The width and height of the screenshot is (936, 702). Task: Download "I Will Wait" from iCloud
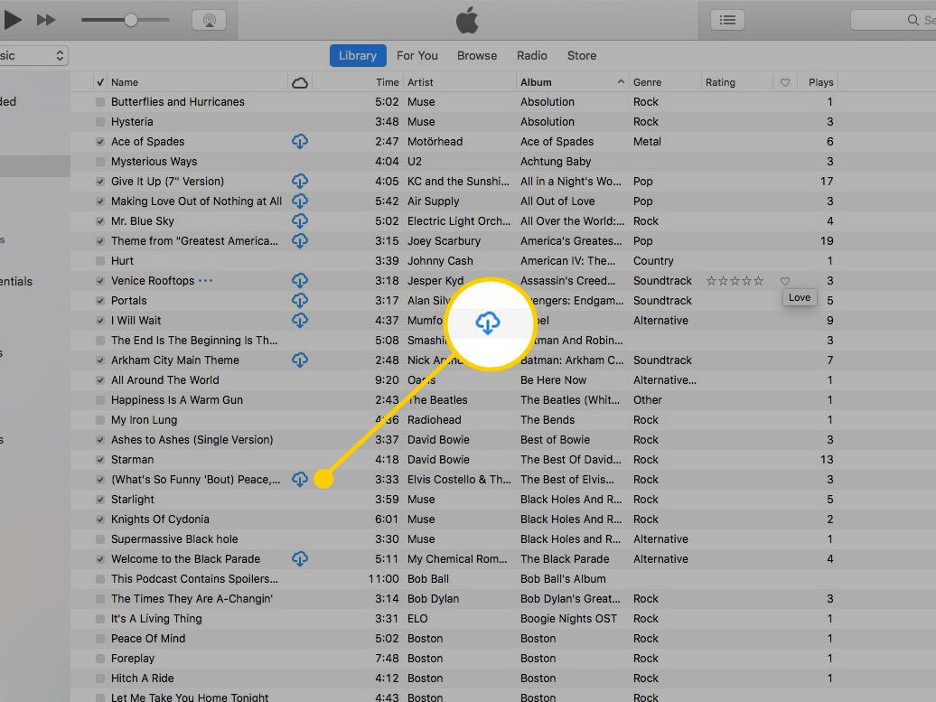click(300, 320)
